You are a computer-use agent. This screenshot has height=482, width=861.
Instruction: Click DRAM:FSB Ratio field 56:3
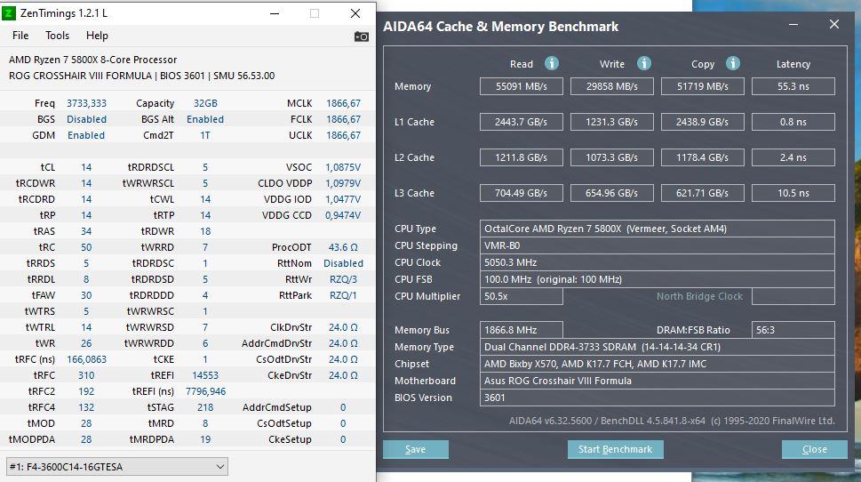click(793, 330)
